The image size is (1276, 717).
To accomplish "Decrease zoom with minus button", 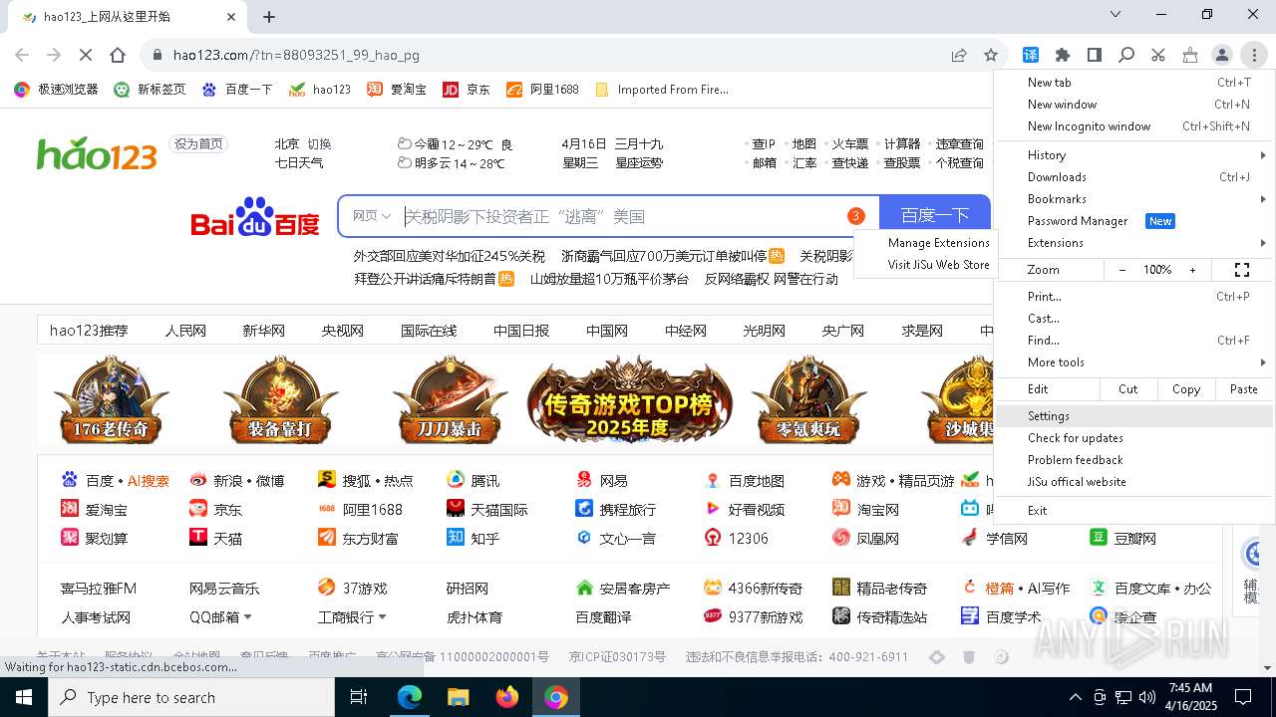I will tap(1122, 270).
